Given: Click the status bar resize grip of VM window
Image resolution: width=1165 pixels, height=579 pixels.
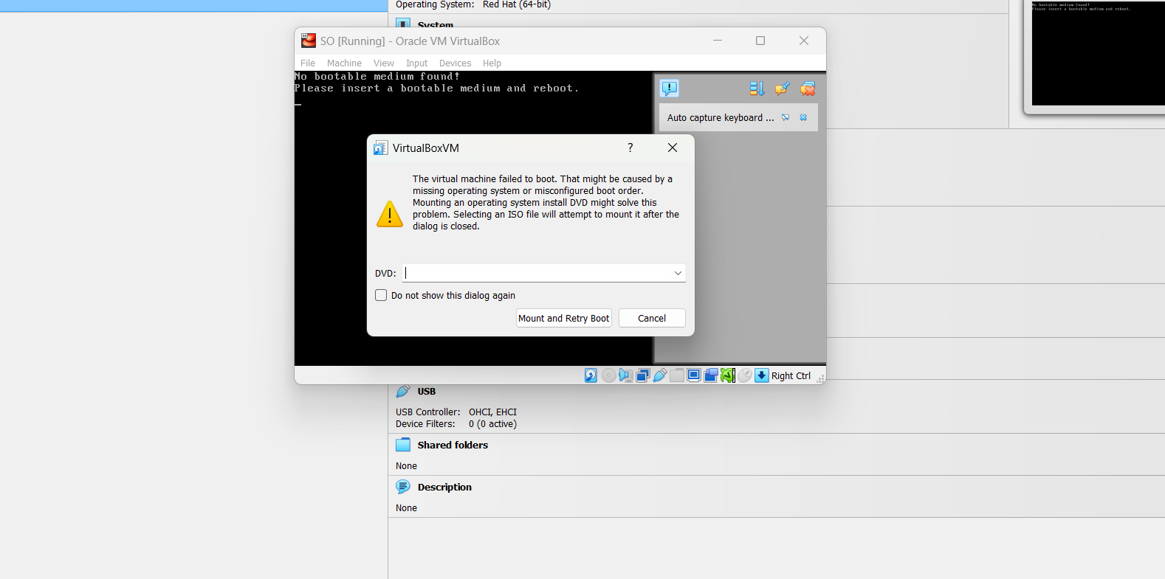Looking at the screenshot, I should (x=820, y=378).
